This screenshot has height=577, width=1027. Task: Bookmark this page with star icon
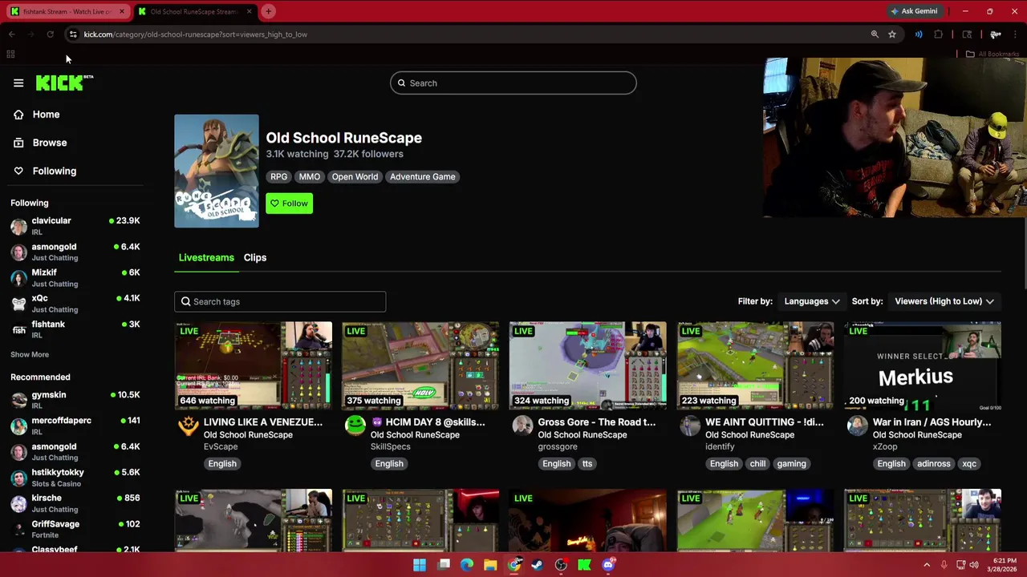892,34
